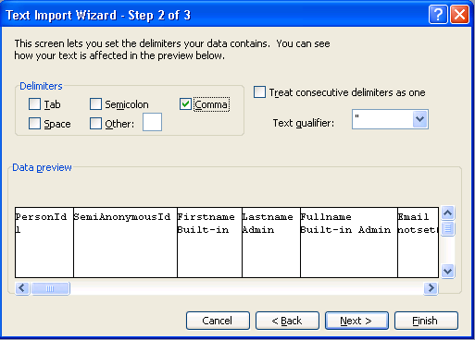Click the Other delimiter text field
The height and width of the screenshot is (340, 475).
pyautogui.click(x=152, y=122)
